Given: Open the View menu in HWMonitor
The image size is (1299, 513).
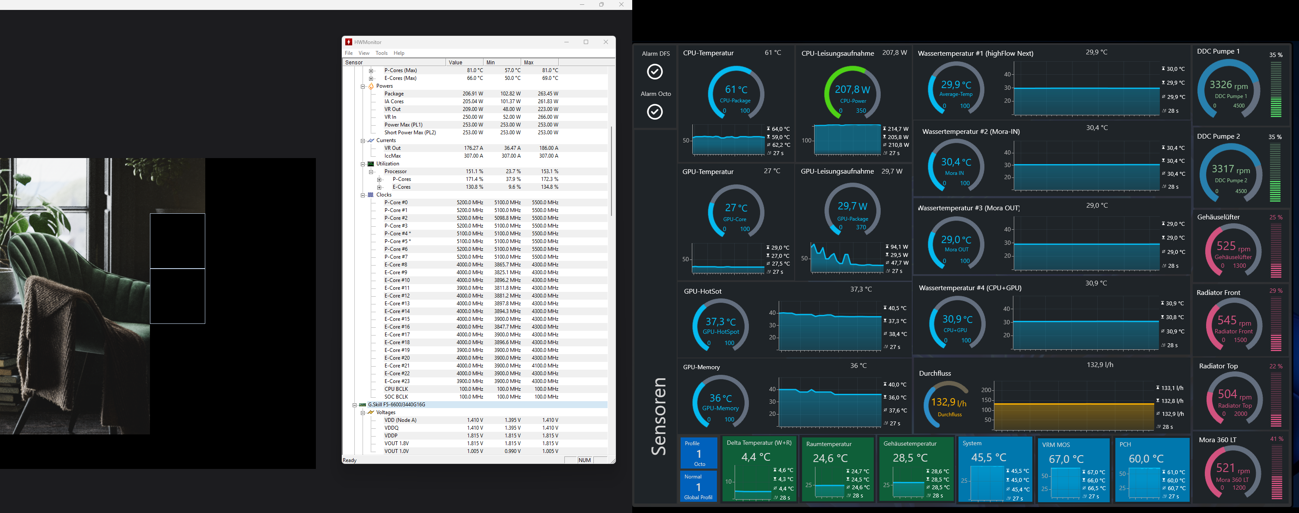Looking at the screenshot, I should point(363,54).
